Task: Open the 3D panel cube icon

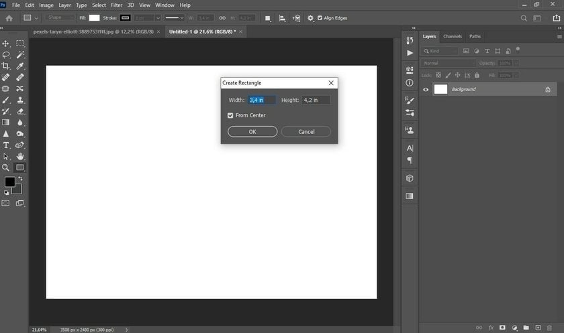Action: point(410,178)
